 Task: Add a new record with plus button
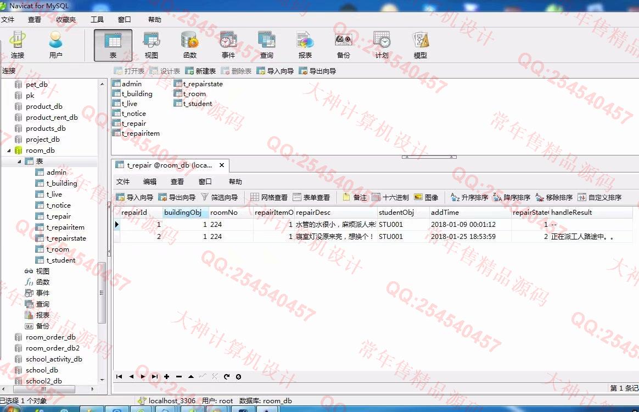click(x=167, y=376)
